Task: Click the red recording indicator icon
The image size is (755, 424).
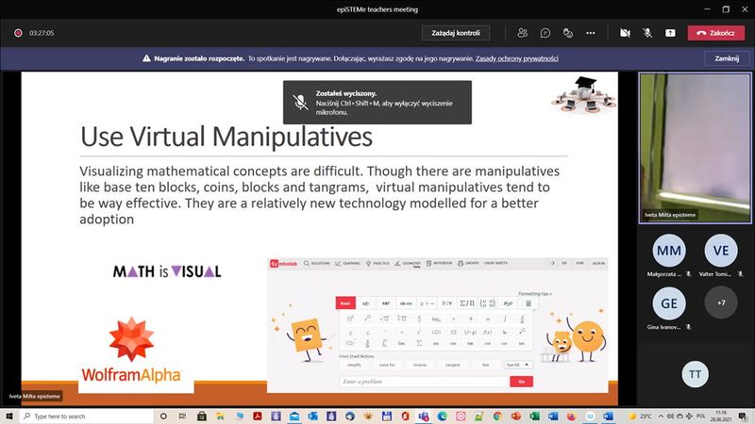Action: point(18,33)
